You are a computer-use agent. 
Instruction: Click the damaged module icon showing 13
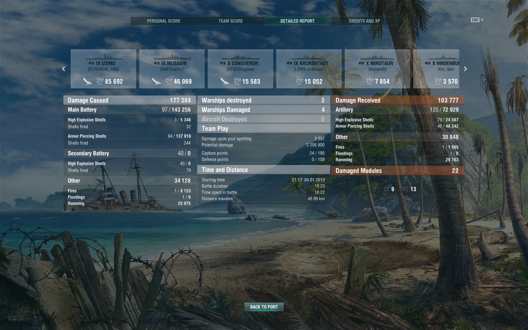(405, 185)
